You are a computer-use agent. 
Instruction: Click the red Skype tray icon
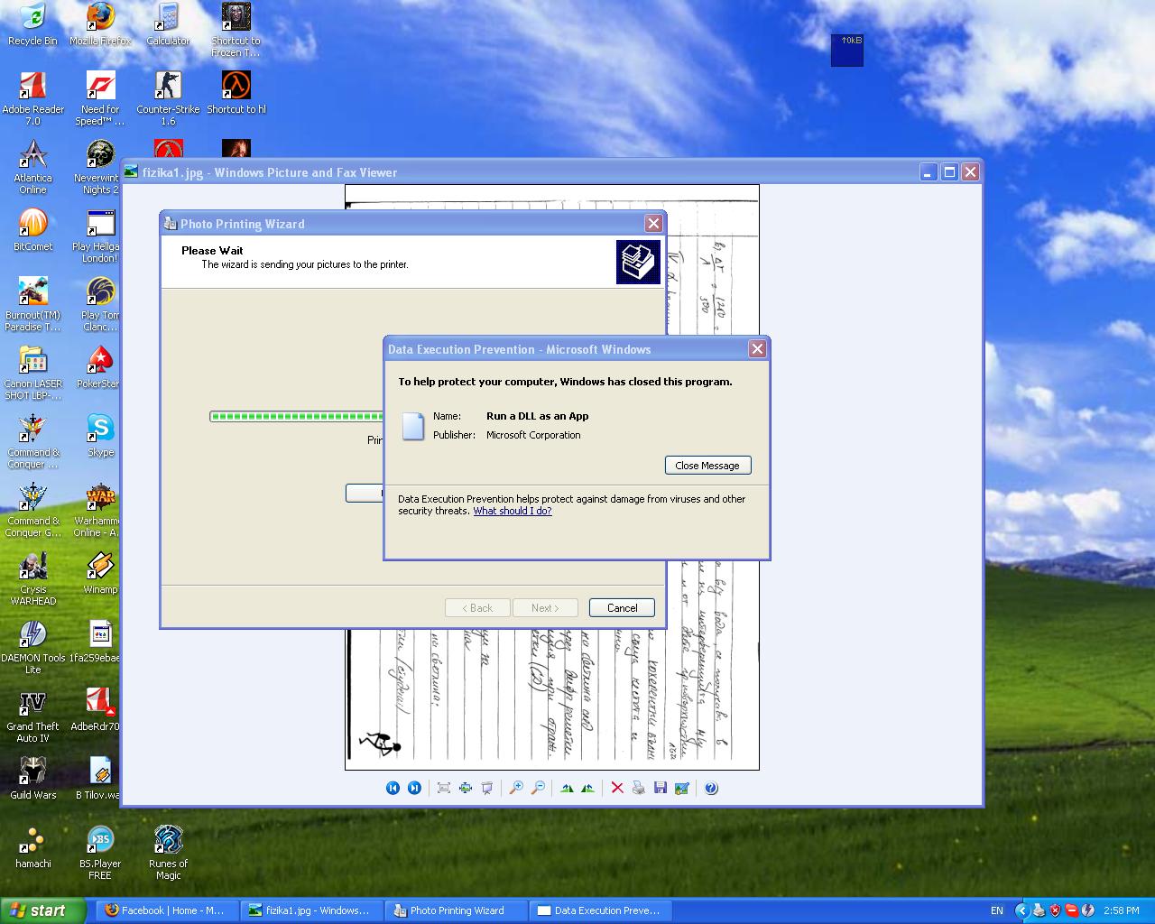(x=1071, y=910)
